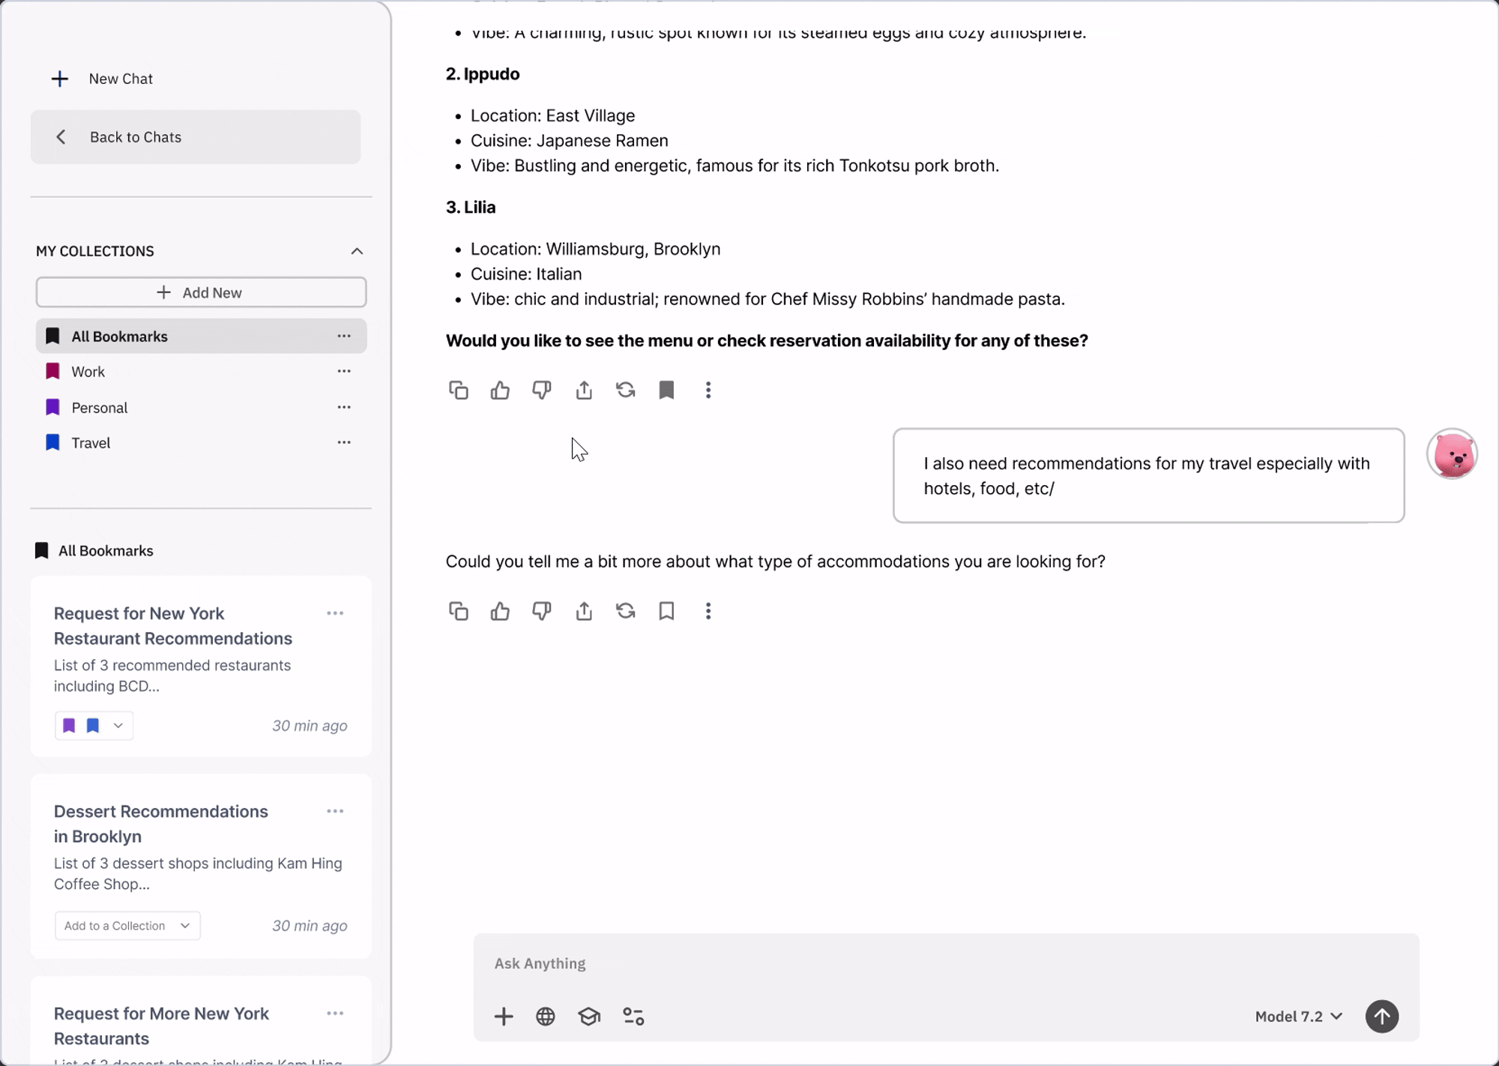Copy the accommodations question response
This screenshot has width=1499, height=1066.
458,611
